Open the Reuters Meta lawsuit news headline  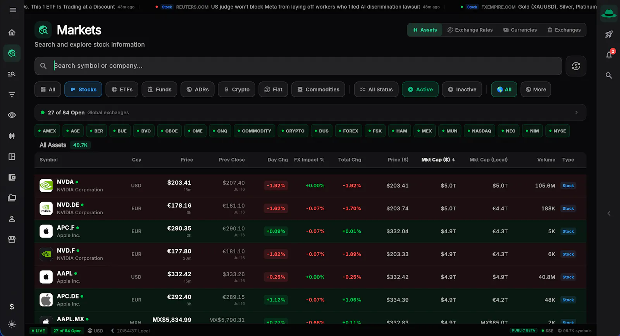click(315, 7)
